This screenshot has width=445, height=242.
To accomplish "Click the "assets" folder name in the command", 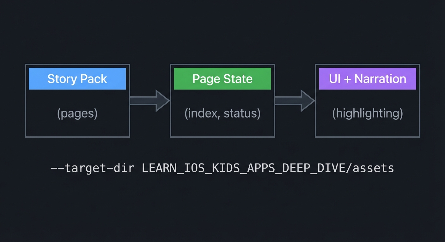I will (x=373, y=168).
